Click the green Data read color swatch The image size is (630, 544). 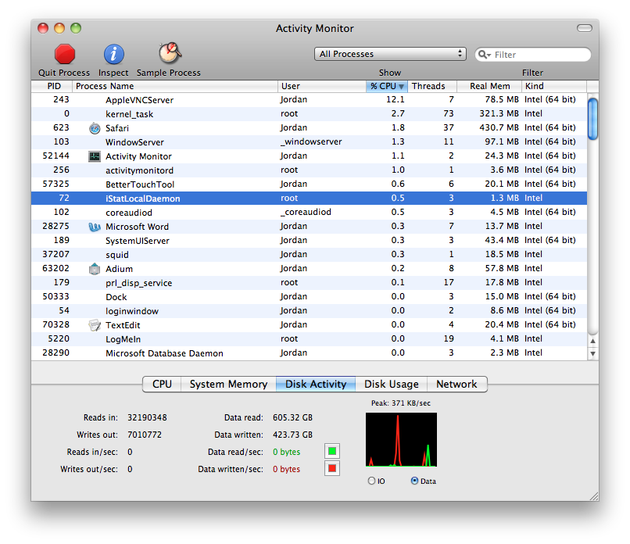pyautogui.click(x=332, y=451)
